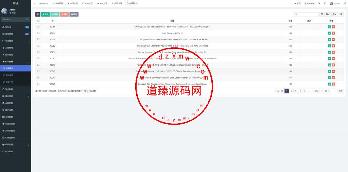Image resolution: width=348 pixels, height=172 pixels.
Task: Click the red 删除 delete toolbar button
Action: pyautogui.click(x=64, y=14)
